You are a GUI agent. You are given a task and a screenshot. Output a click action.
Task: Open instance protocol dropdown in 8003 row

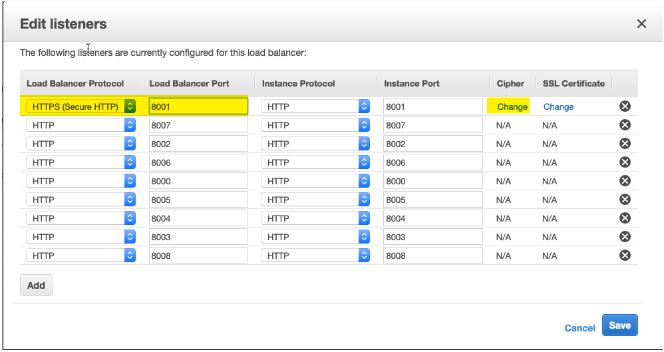click(315, 237)
